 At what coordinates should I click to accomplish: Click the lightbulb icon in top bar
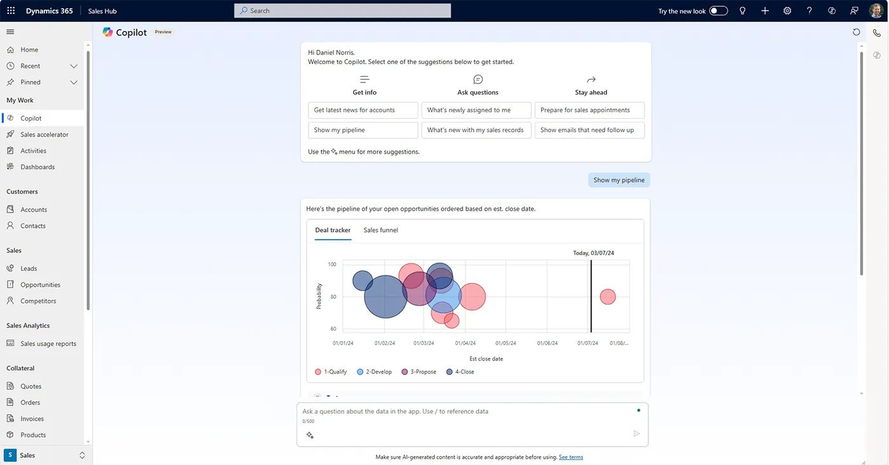coord(742,11)
